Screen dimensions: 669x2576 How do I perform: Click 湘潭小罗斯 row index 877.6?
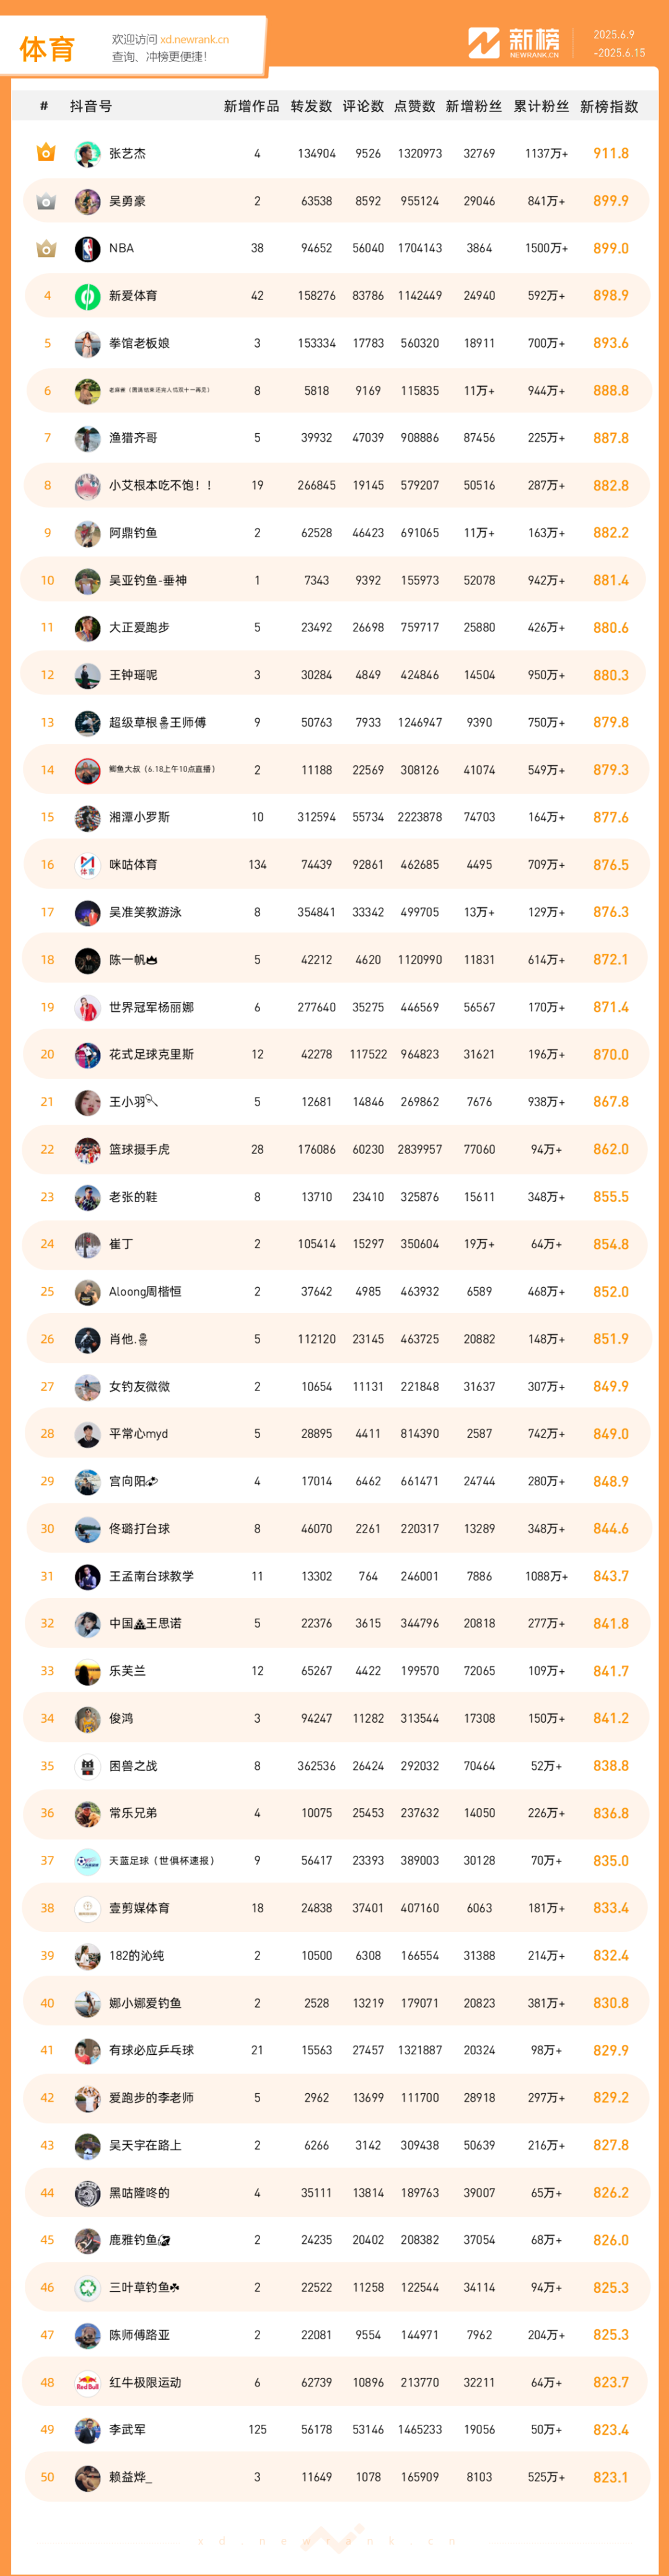click(x=611, y=817)
